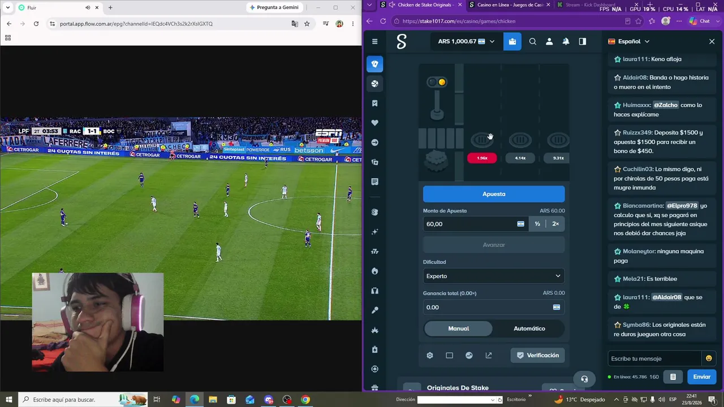Screen dimensions: 724x407
Task: Open live support headset button
Action: pos(584,379)
